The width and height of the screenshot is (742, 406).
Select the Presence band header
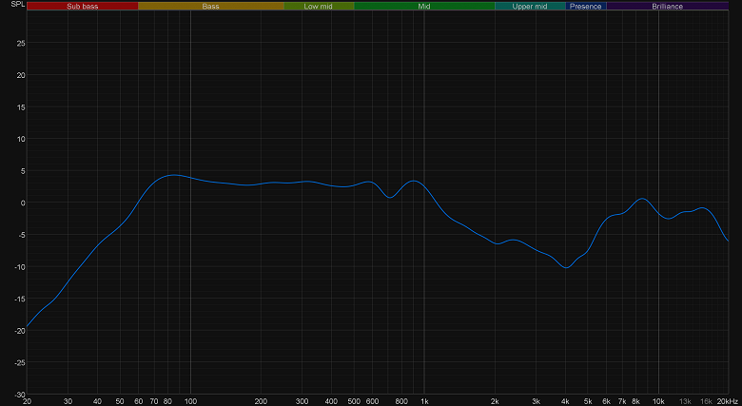[585, 6]
